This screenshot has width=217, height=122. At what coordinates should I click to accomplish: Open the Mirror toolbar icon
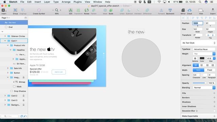183,10
